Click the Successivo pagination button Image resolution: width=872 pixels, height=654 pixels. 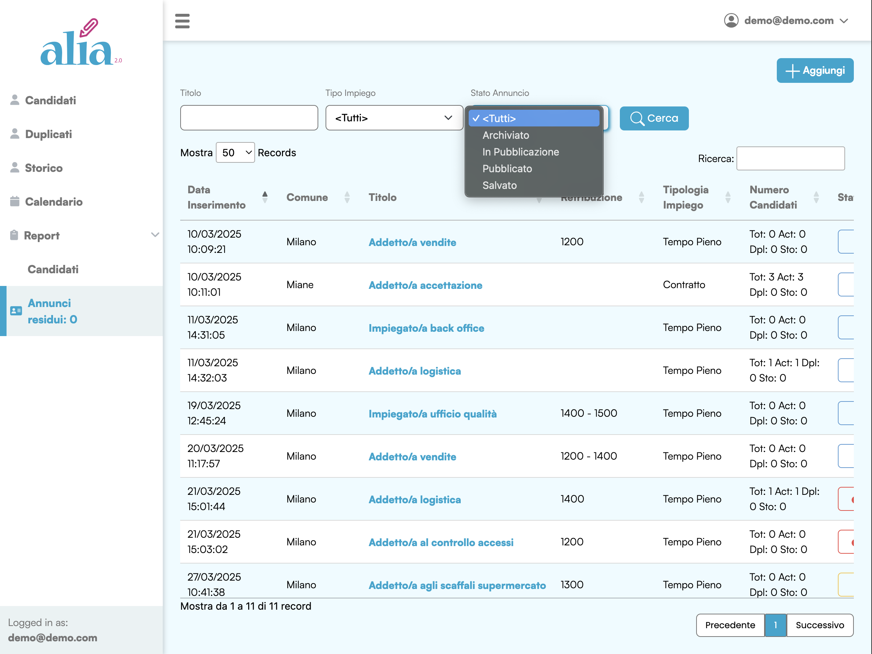click(x=819, y=625)
